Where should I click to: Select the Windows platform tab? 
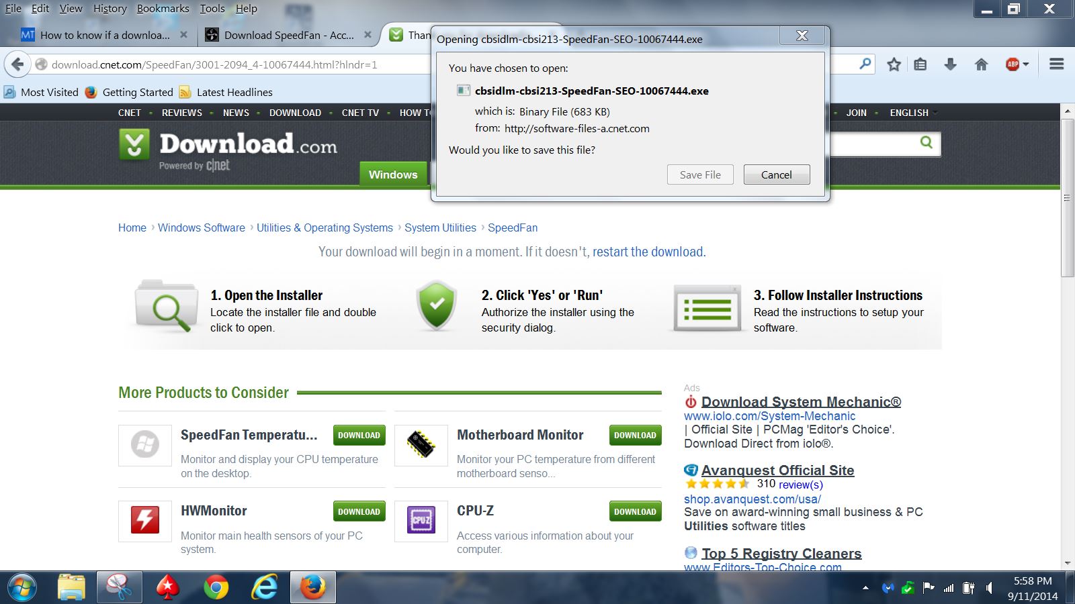393,174
